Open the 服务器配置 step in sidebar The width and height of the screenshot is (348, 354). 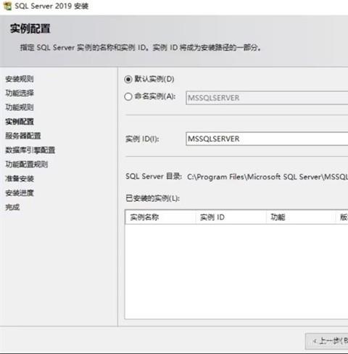23,136
